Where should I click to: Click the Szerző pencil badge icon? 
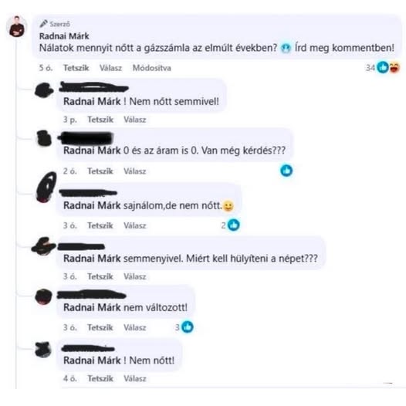[x=43, y=24]
